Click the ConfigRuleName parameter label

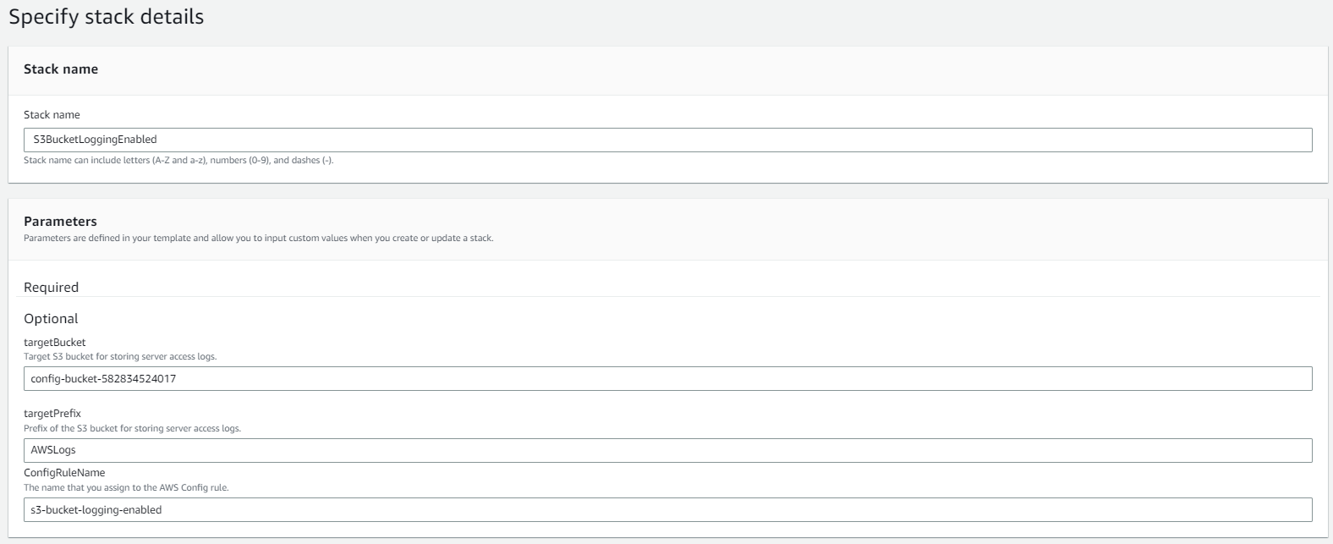pyautogui.click(x=64, y=473)
